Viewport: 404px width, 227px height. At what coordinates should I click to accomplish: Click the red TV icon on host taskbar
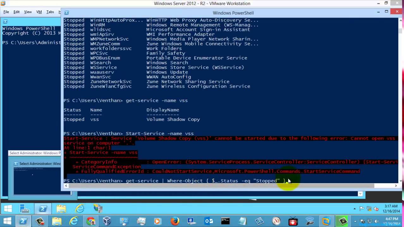tap(293, 221)
